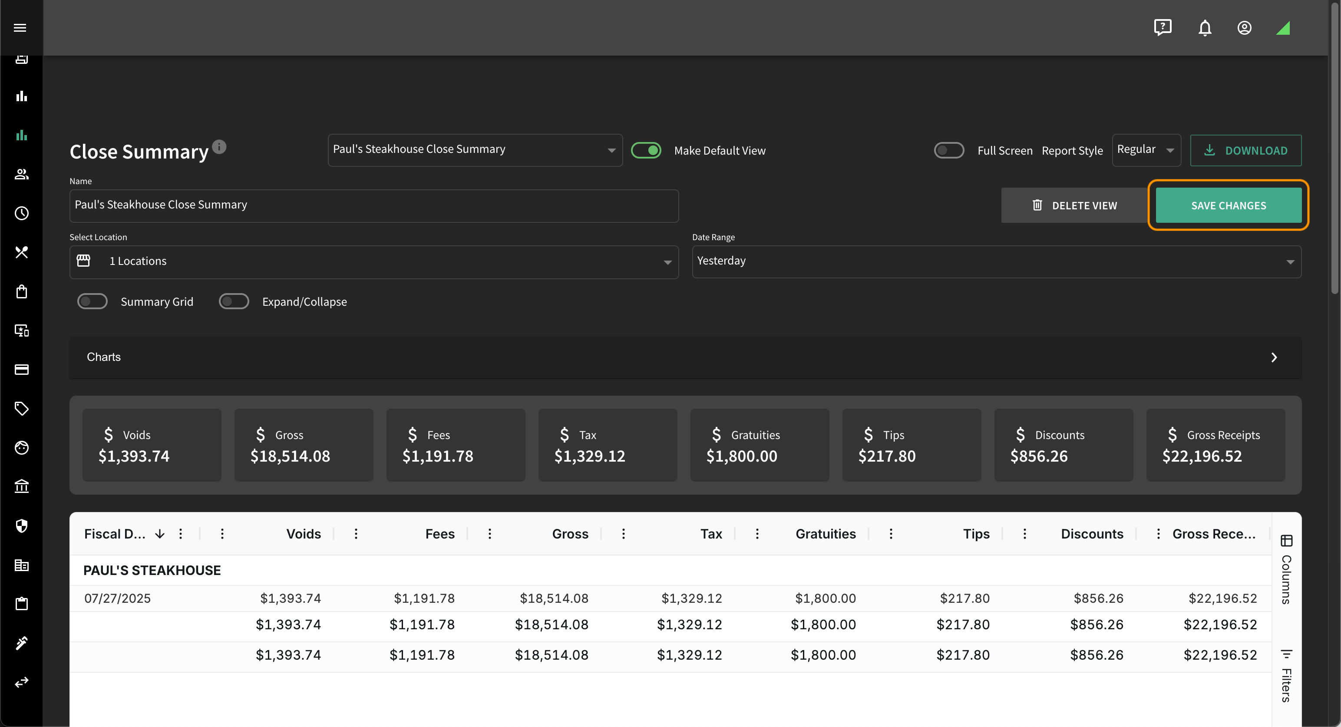Viewport: 1341px width, 727px height.
Task: Disable the Make Default View toggle
Action: (x=646, y=151)
